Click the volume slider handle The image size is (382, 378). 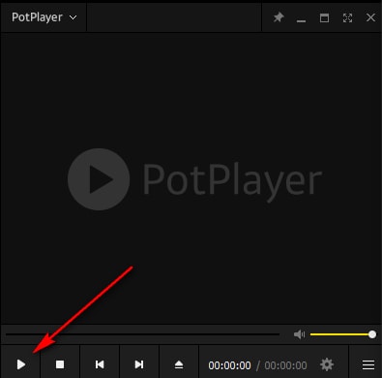click(372, 334)
